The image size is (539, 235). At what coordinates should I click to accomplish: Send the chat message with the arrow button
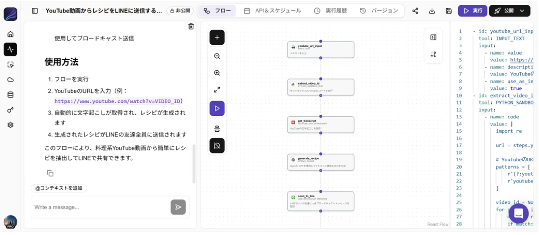(178, 207)
